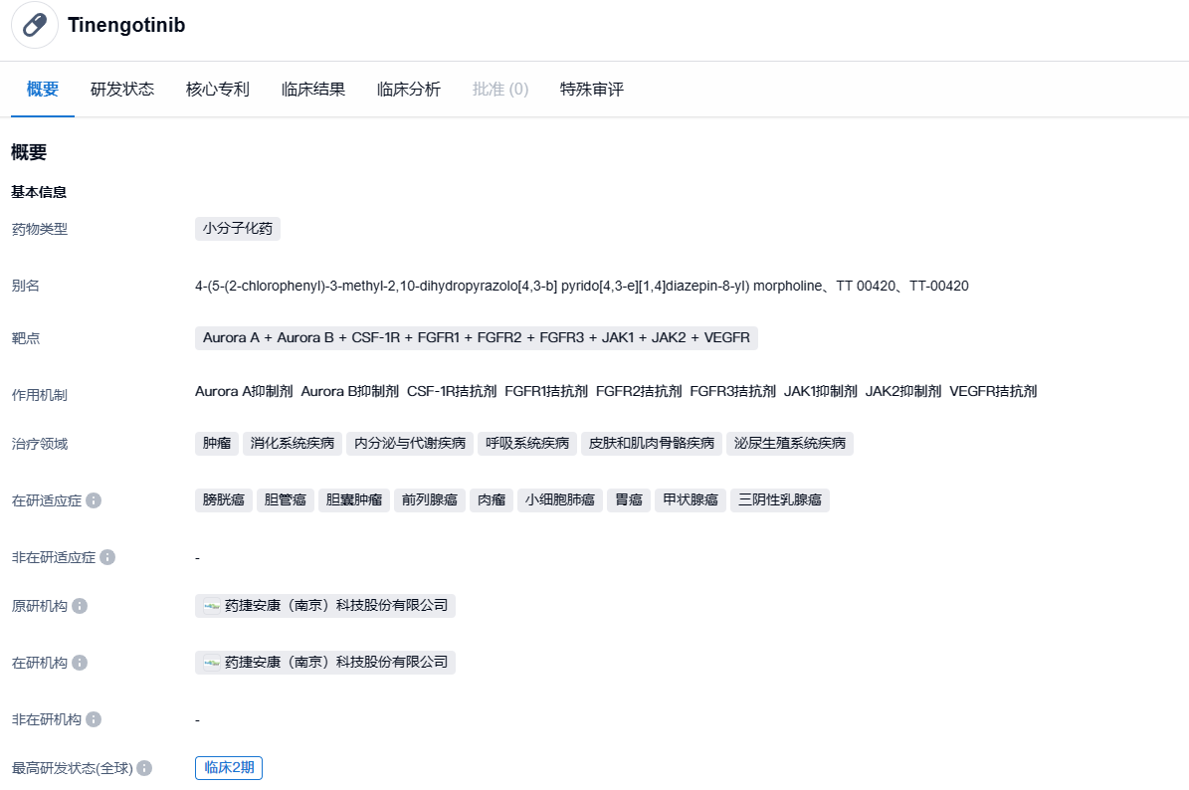
Task: Click info icon beside 原研机构
Action: pyautogui.click(x=80, y=606)
